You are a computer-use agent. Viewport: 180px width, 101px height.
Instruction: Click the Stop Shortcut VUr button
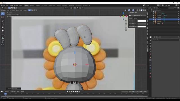point(138,15)
